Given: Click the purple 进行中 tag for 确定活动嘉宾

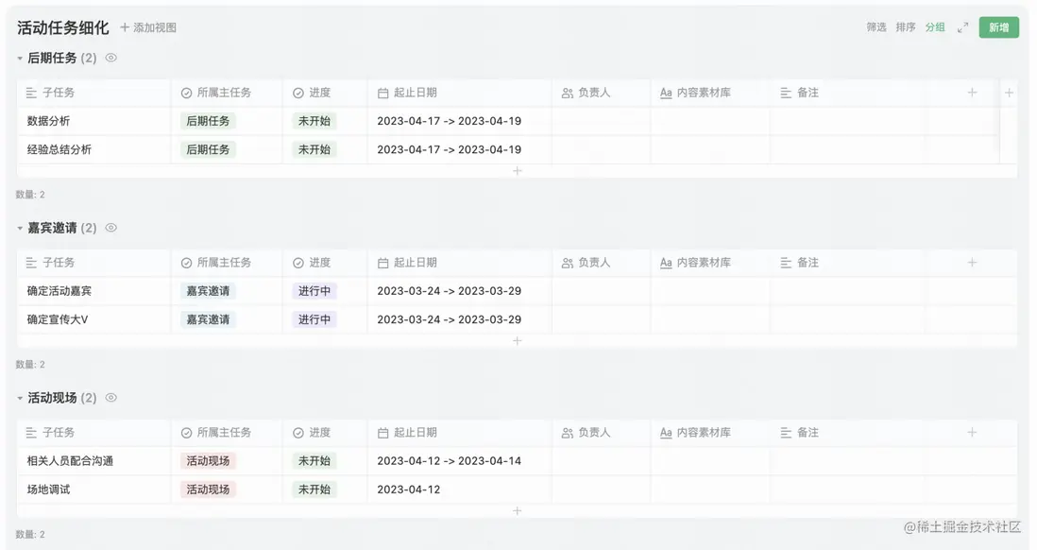Looking at the screenshot, I should [x=314, y=291].
